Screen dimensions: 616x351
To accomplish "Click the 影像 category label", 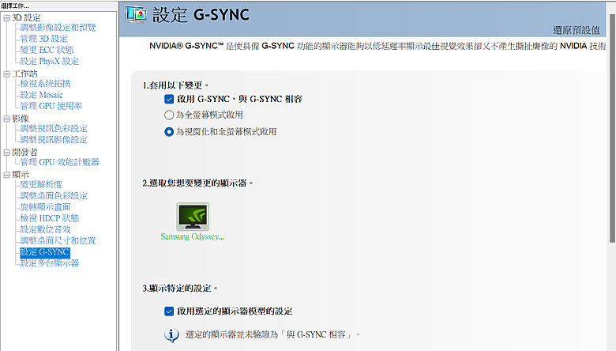I will (x=21, y=119).
